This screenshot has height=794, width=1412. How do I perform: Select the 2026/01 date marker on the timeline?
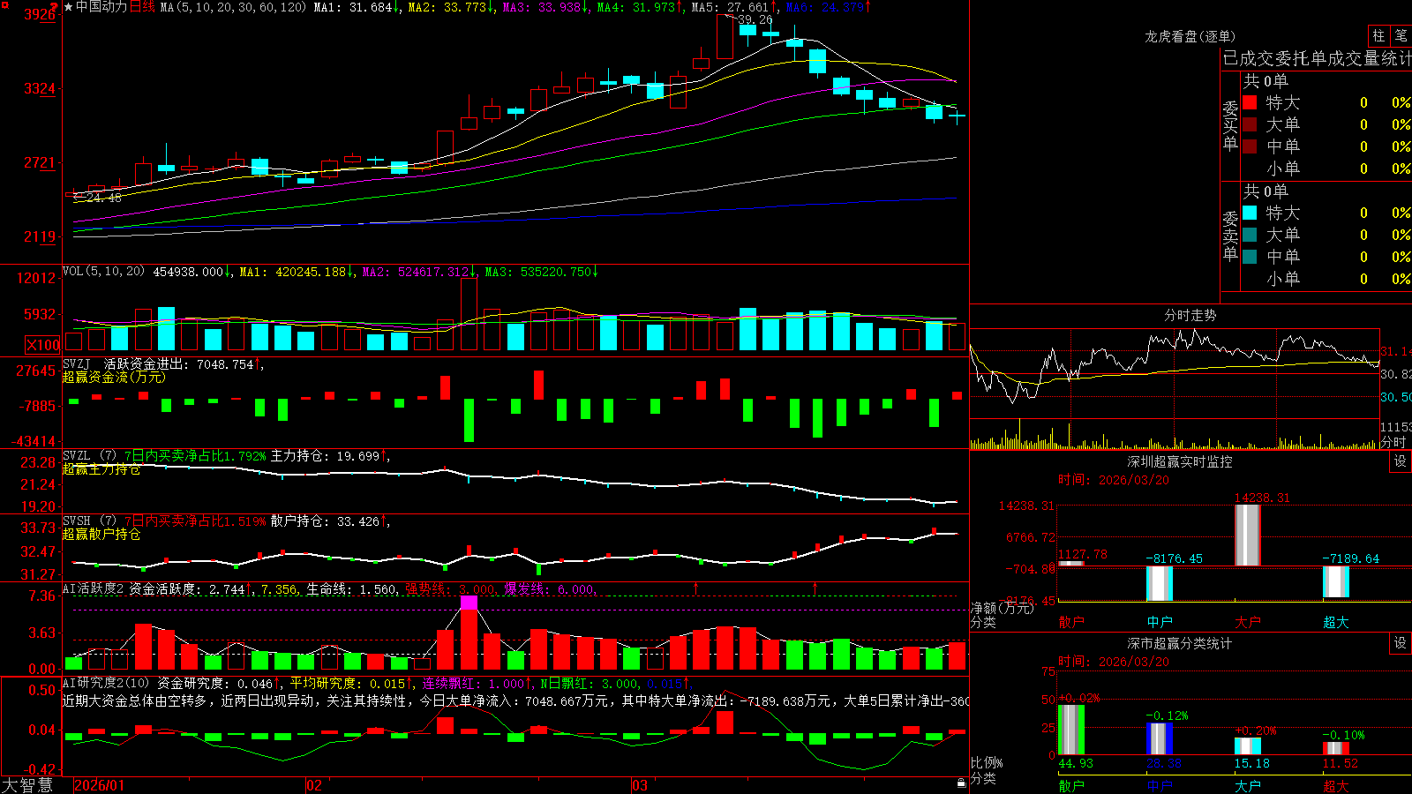coord(100,785)
